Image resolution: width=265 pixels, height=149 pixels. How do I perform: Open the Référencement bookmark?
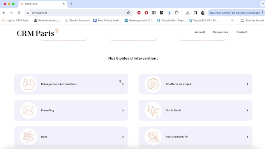[48, 20]
